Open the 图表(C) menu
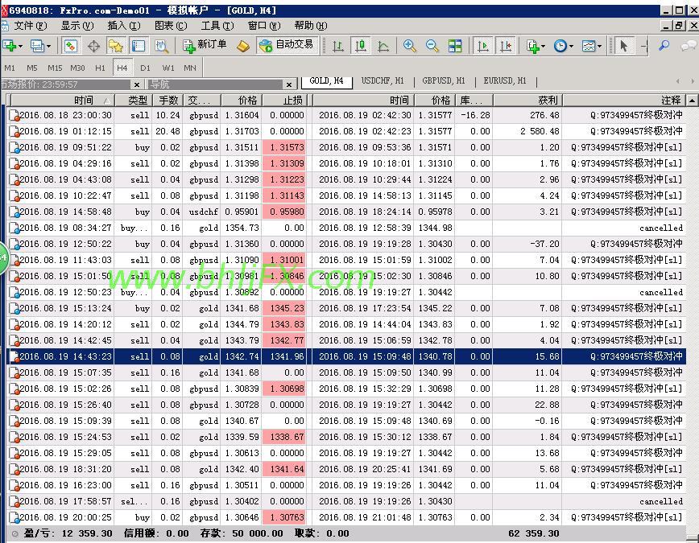Viewport: 699px width, 543px height. click(170, 26)
